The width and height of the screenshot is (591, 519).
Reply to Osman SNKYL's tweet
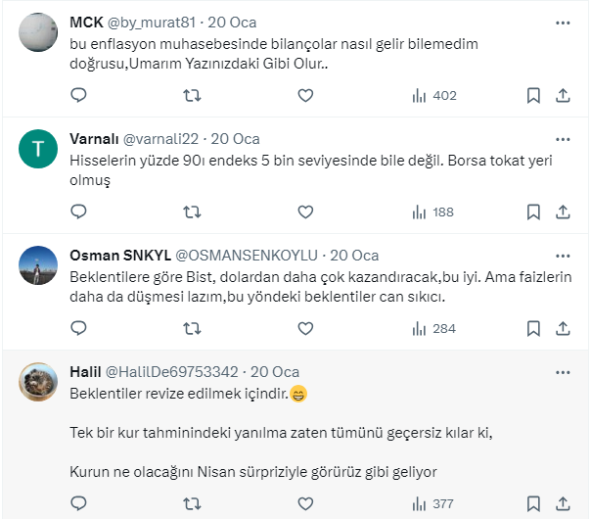tap(79, 328)
